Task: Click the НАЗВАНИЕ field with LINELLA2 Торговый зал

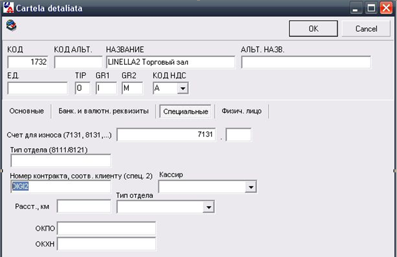Action: tap(171, 62)
